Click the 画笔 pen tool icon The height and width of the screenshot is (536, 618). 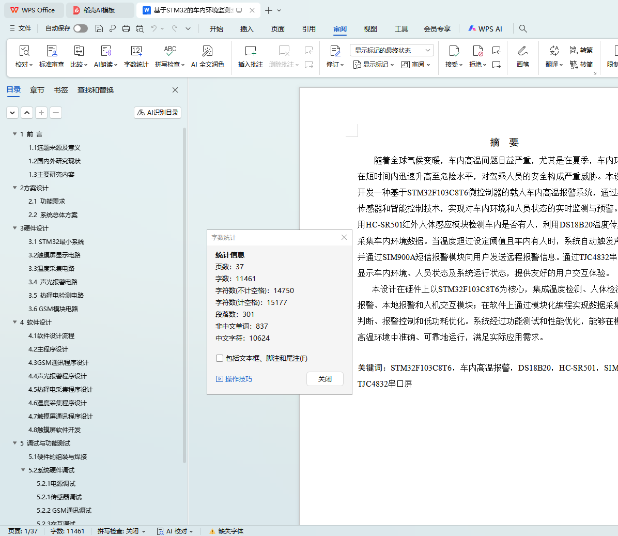click(522, 51)
